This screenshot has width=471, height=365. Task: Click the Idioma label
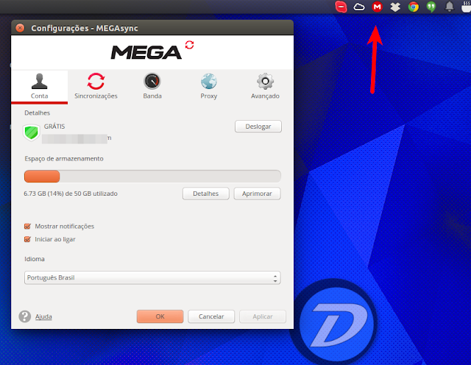click(x=35, y=259)
